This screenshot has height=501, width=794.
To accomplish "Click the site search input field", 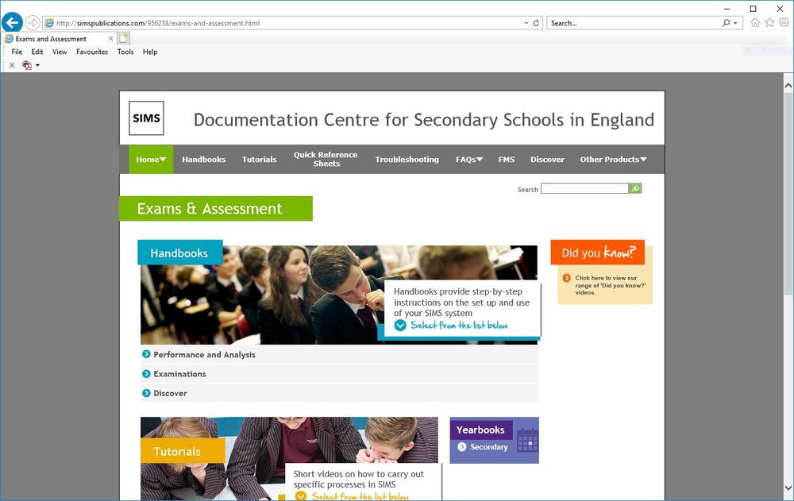I will click(584, 188).
